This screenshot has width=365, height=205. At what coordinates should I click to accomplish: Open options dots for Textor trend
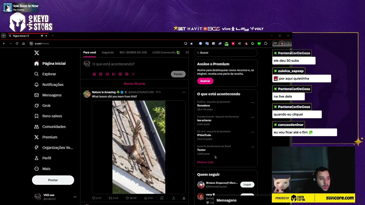253,147
